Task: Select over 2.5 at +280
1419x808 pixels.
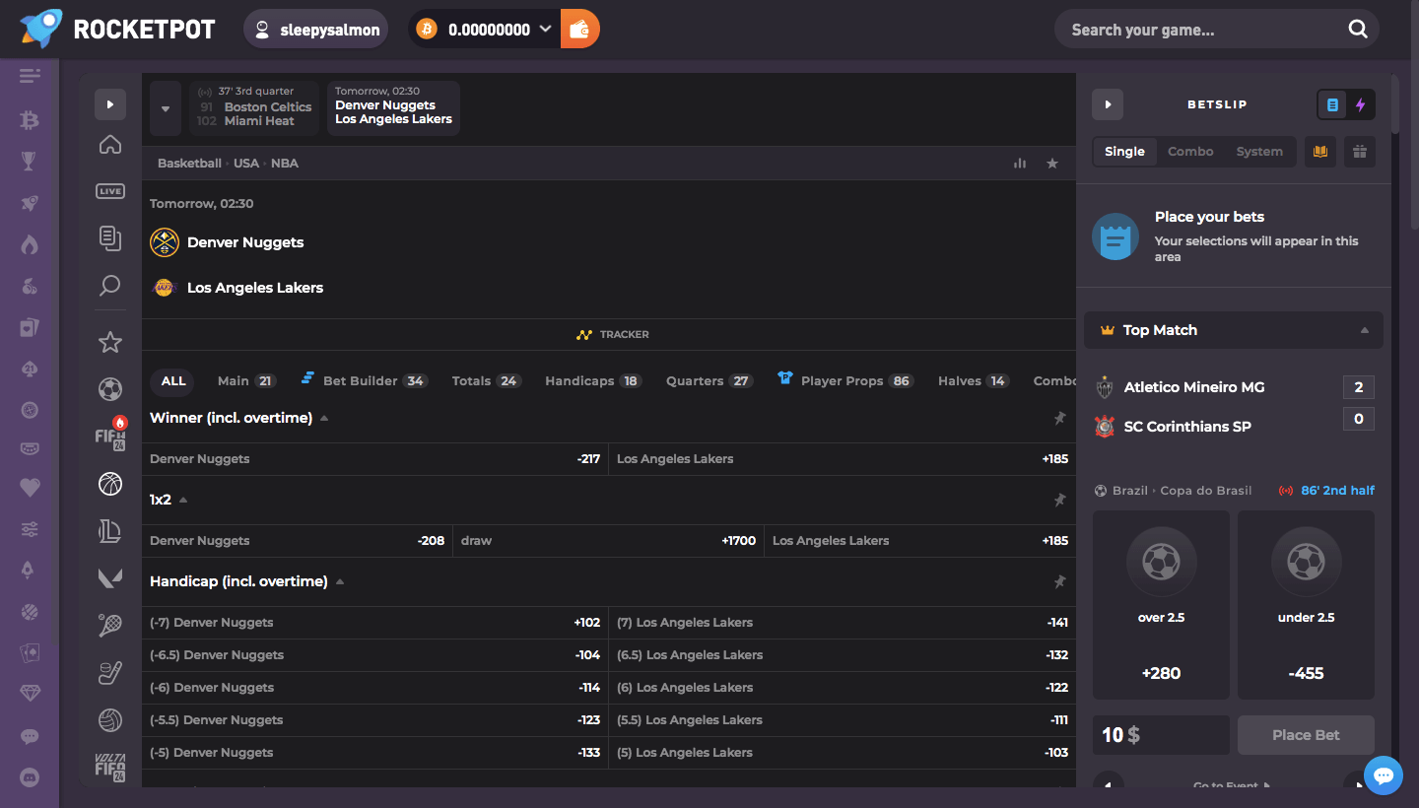Action: [x=1161, y=605]
